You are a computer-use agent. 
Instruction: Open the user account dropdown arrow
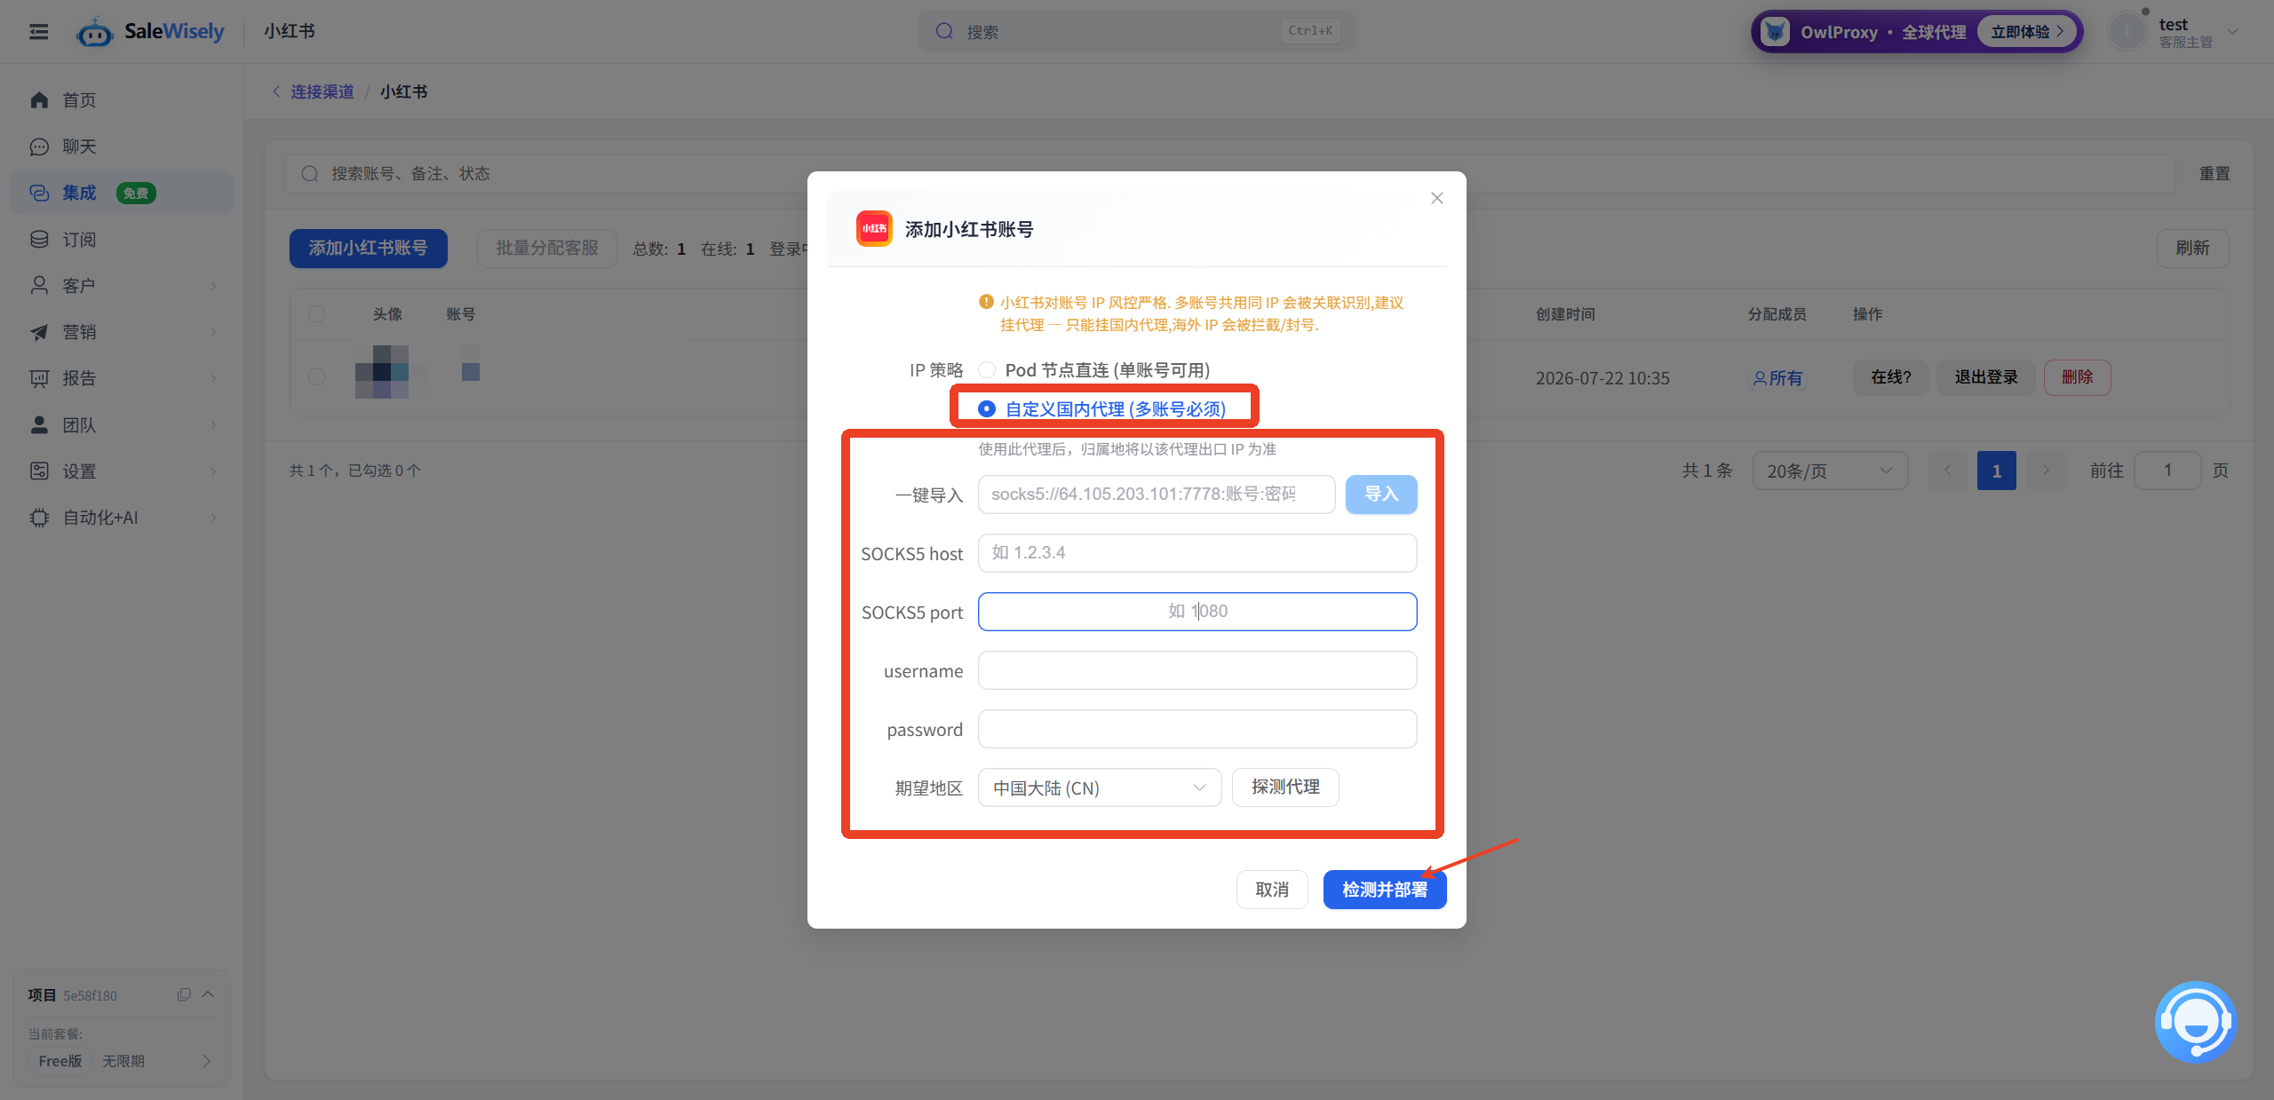[2232, 32]
